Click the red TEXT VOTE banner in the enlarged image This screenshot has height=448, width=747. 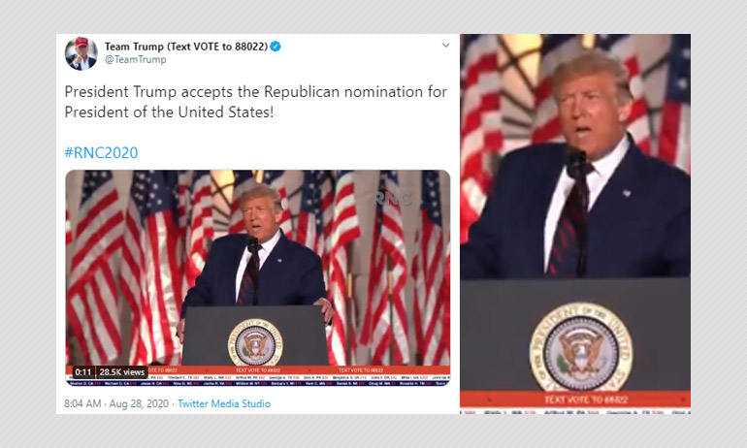coord(575,400)
